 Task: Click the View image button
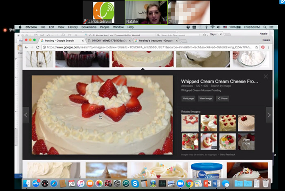206,99
